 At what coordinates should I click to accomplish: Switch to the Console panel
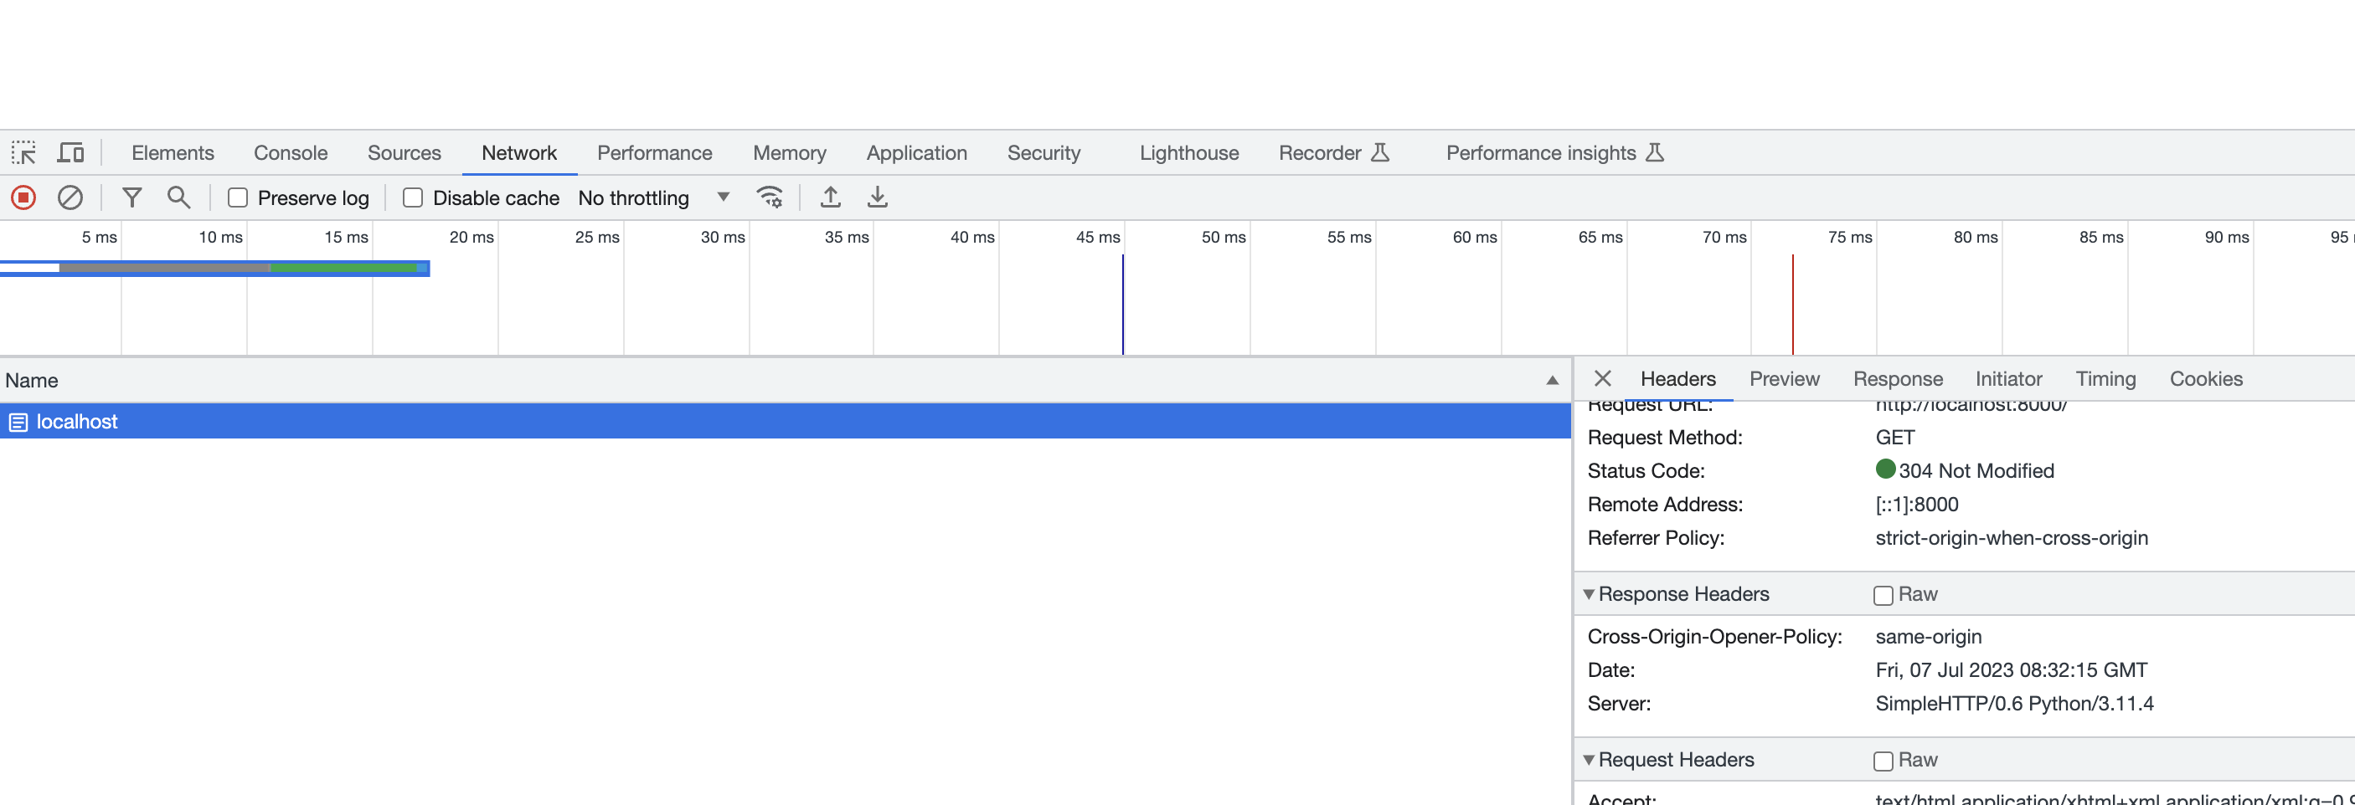[x=290, y=151]
